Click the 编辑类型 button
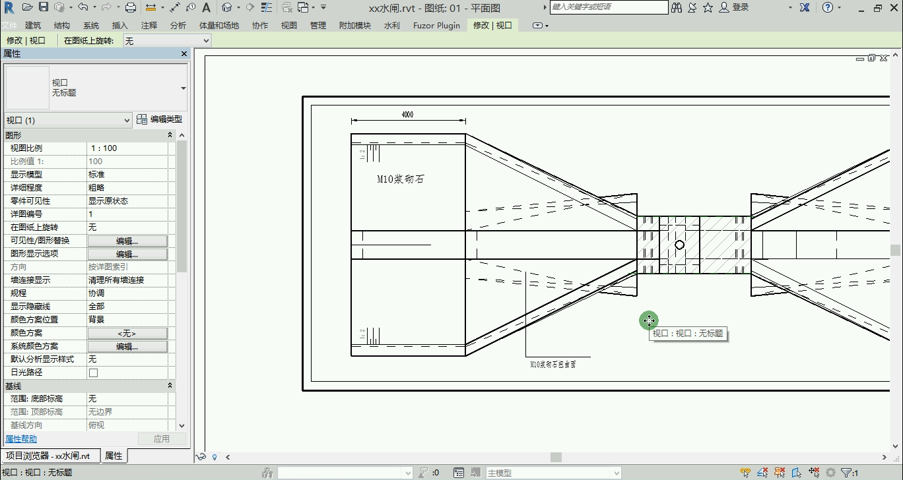The height and width of the screenshot is (480, 903). [x=160, y=119]
